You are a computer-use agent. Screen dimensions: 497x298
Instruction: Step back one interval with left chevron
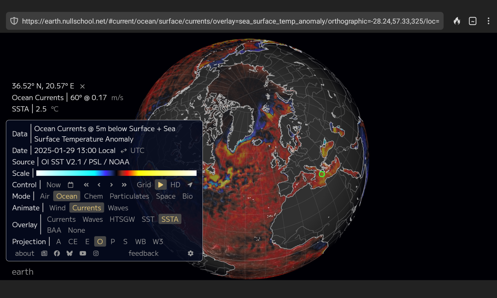coord(99,185)
